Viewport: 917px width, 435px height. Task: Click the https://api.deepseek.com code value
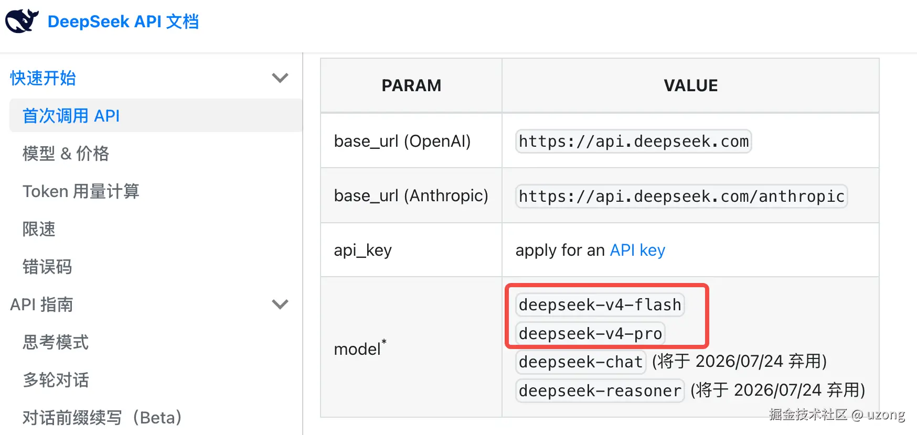(x=633, y=142)
